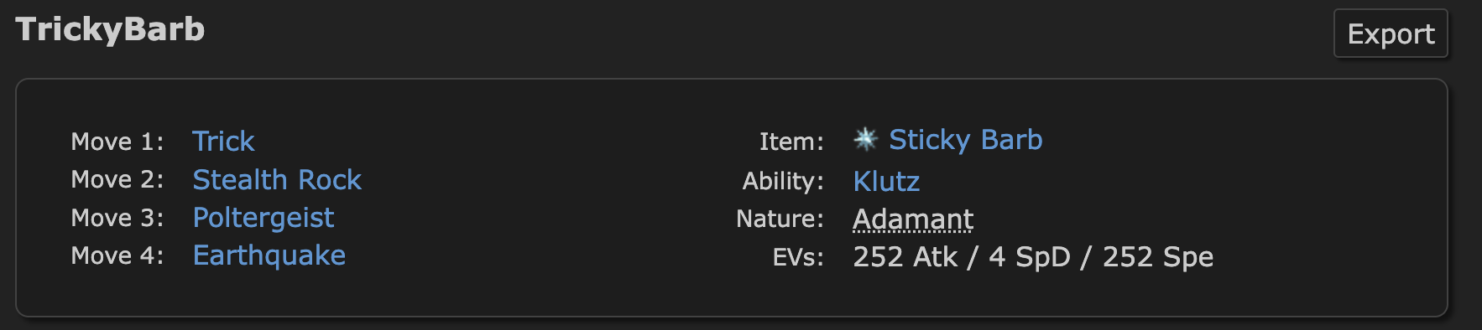This screenshot has height=330, width=1482.
Task: Click the Move 1 label
Action: [x=117, y=142]
